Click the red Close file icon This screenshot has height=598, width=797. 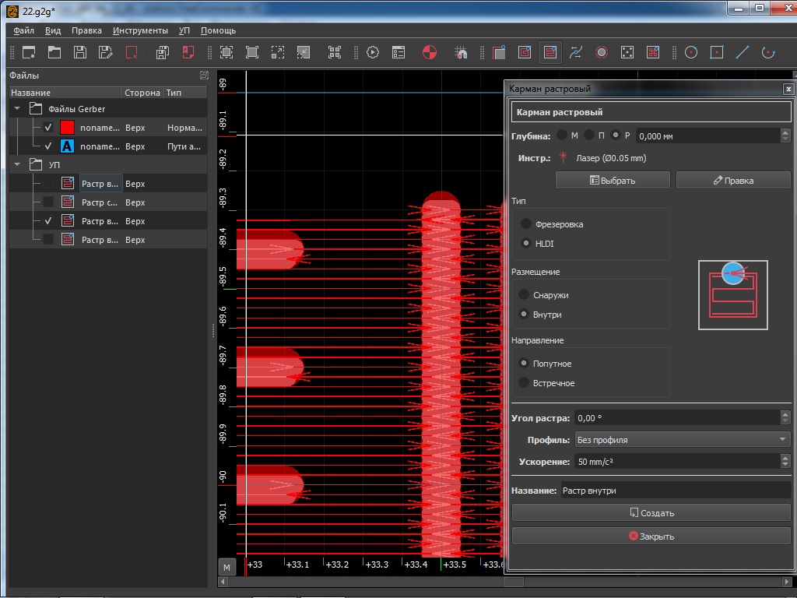tap(132, 53)
